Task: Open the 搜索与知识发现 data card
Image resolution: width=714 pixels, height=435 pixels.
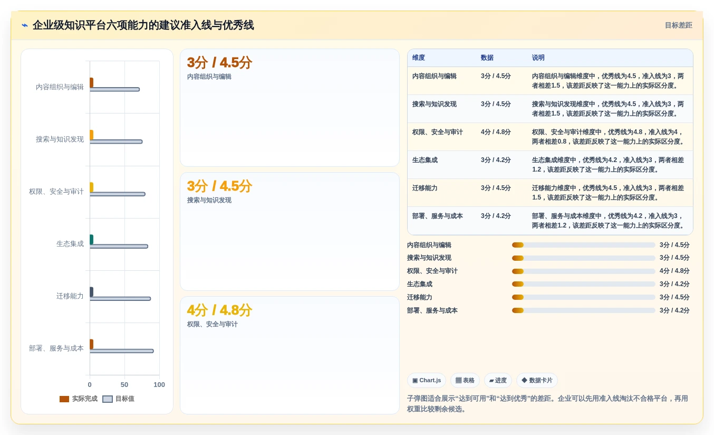Action: (290, 232)
